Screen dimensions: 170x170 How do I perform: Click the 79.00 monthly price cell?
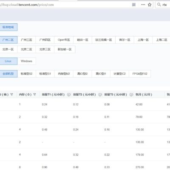point(139,117)
